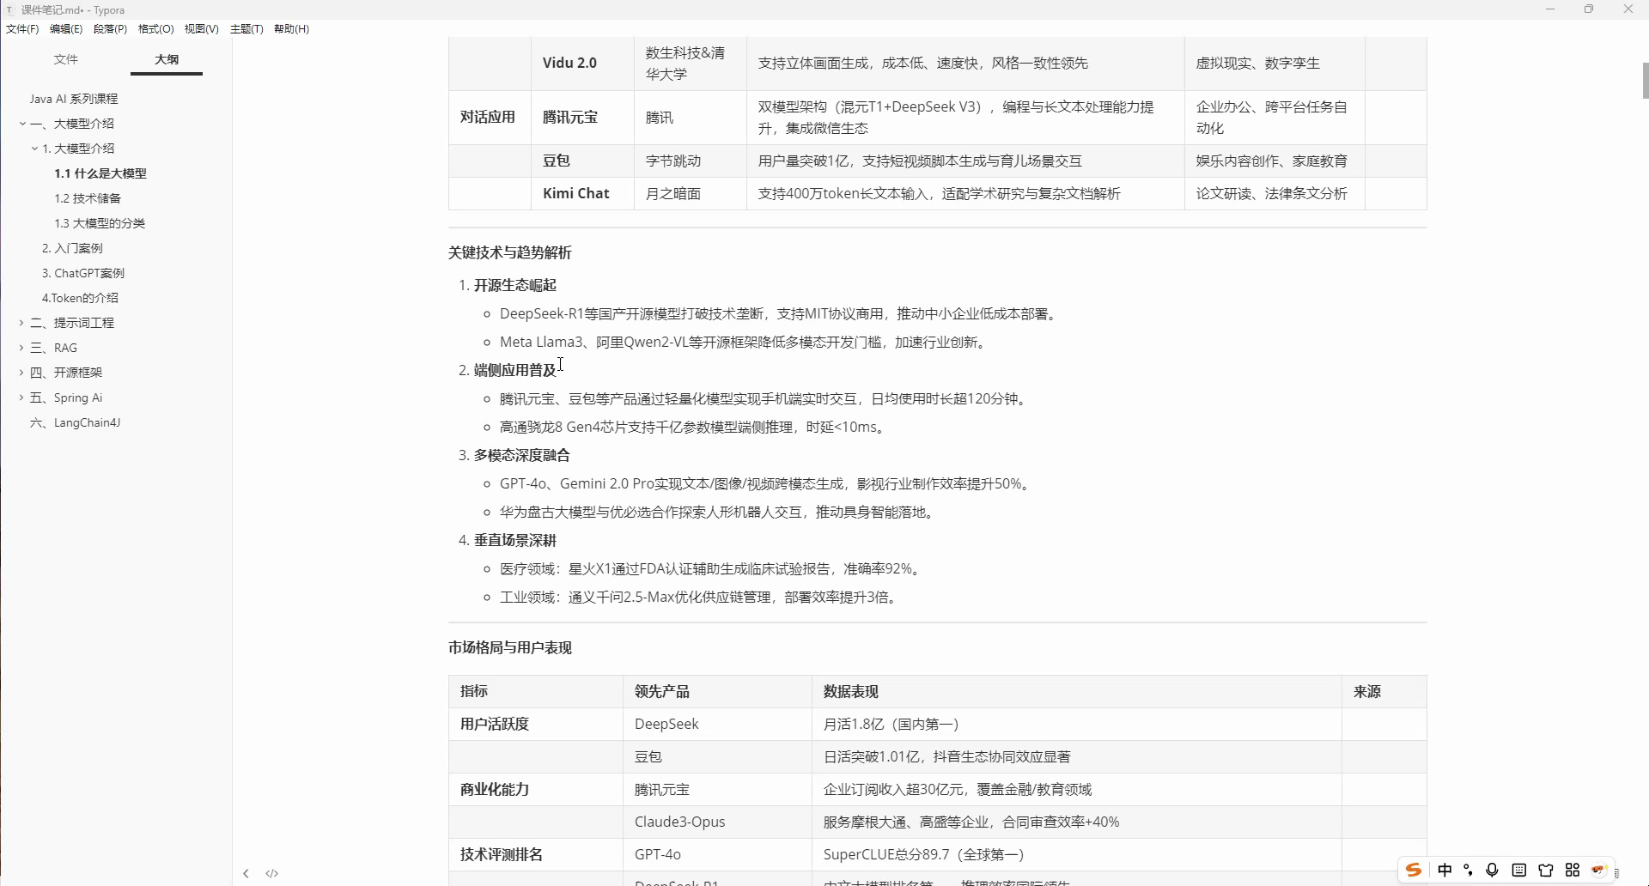The image size is (1649, 886).
Task: Click the vertical scrollbar on the right
Action: coord(1643,82)
